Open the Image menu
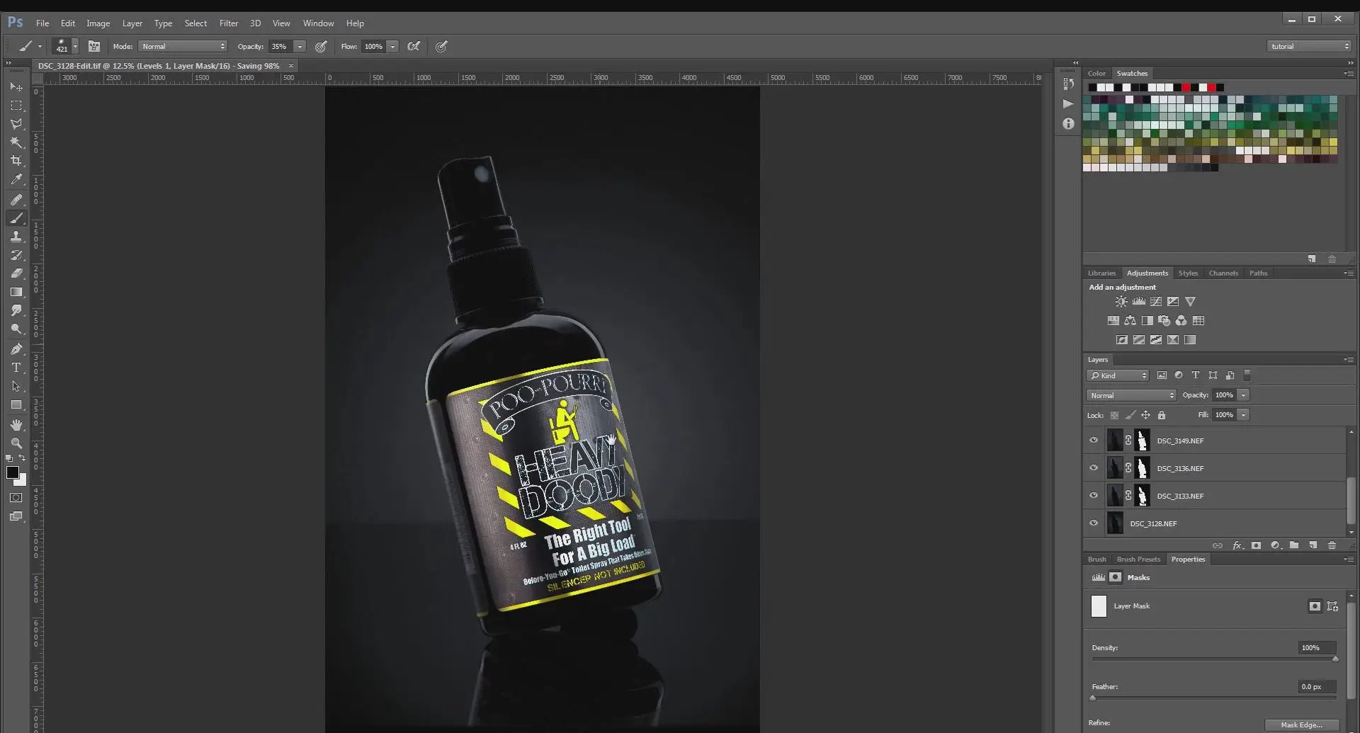Viewport: 1360px width, 733px height. coord(98,23)
